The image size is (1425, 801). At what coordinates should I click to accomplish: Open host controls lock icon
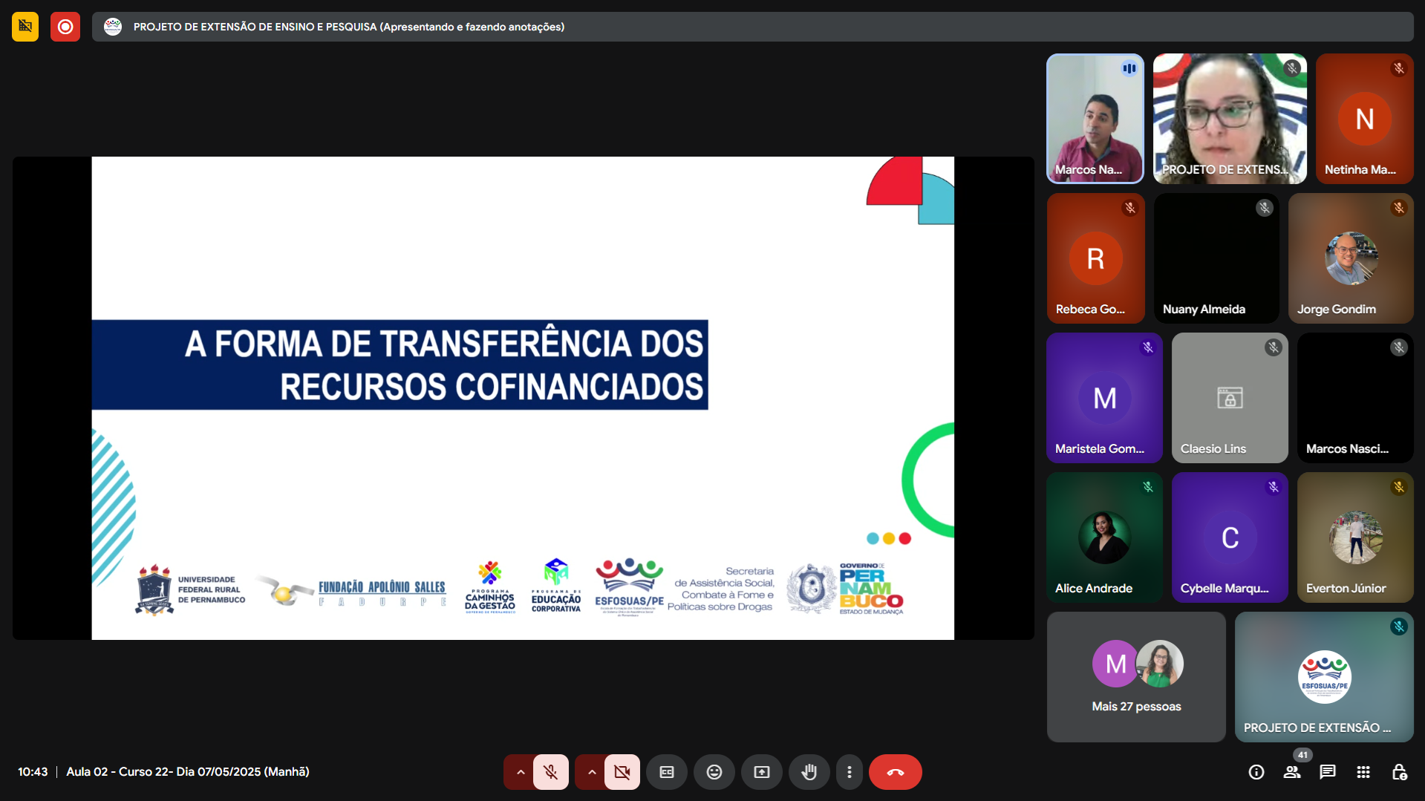tap(1398, 772)
